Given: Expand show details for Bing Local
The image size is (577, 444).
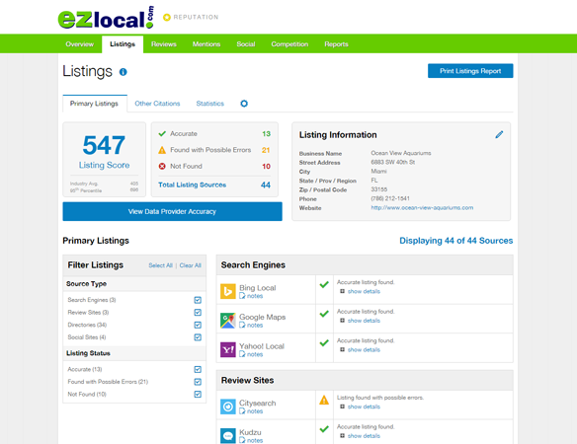Looking at the screenshot, I should point(360,291).
